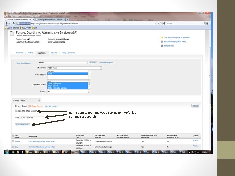Toggle the Make it the default search checkbox
The height and width of the screenshot is (176, 235).
(16, 111)
